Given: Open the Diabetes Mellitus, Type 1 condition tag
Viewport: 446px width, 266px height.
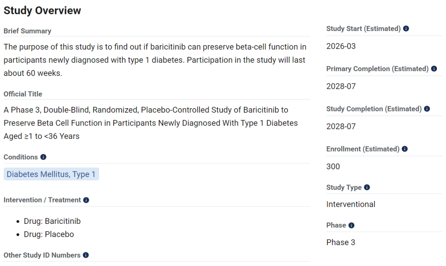Looking at the screenshot, I should 51,174.
